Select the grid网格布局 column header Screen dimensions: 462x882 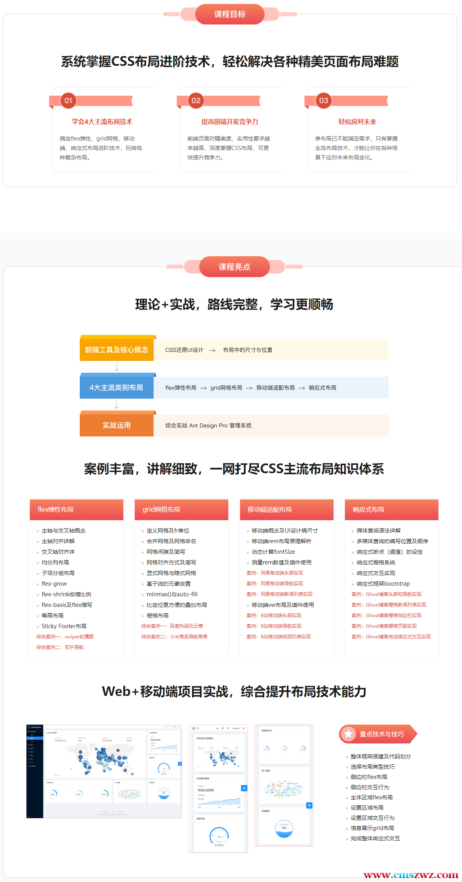(x=181, y=509)
